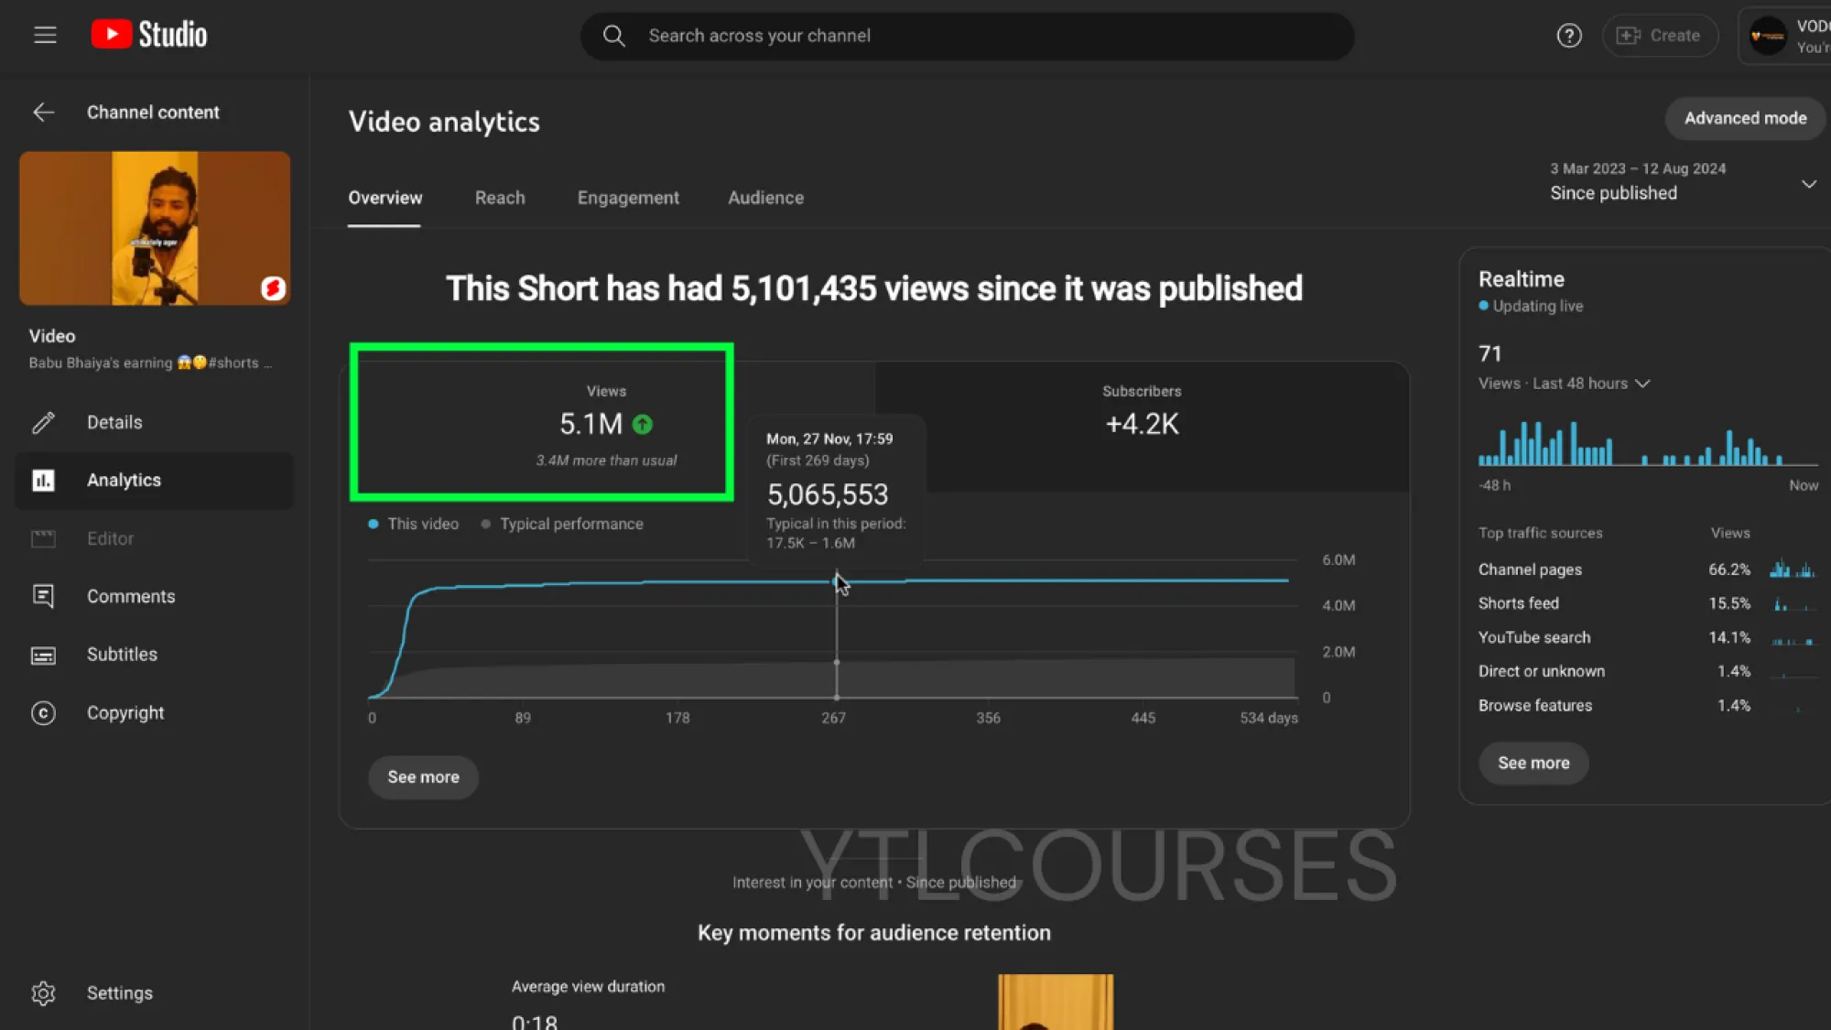Open the Last 48 hours views dropdown
This screenshot has width=1831, height=1030.
click(x=1643, y=384)
